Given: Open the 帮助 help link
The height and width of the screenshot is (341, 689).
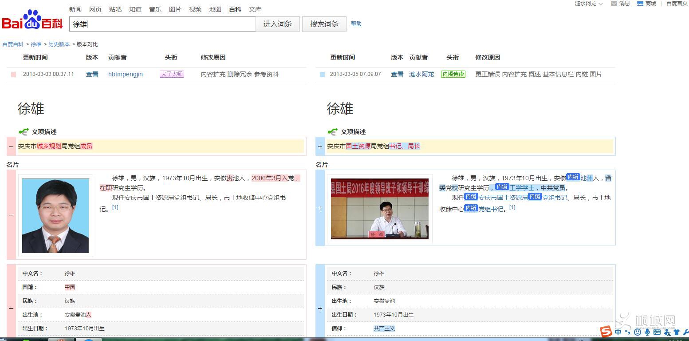Looking at the screenshot, I should click(356, 24).
